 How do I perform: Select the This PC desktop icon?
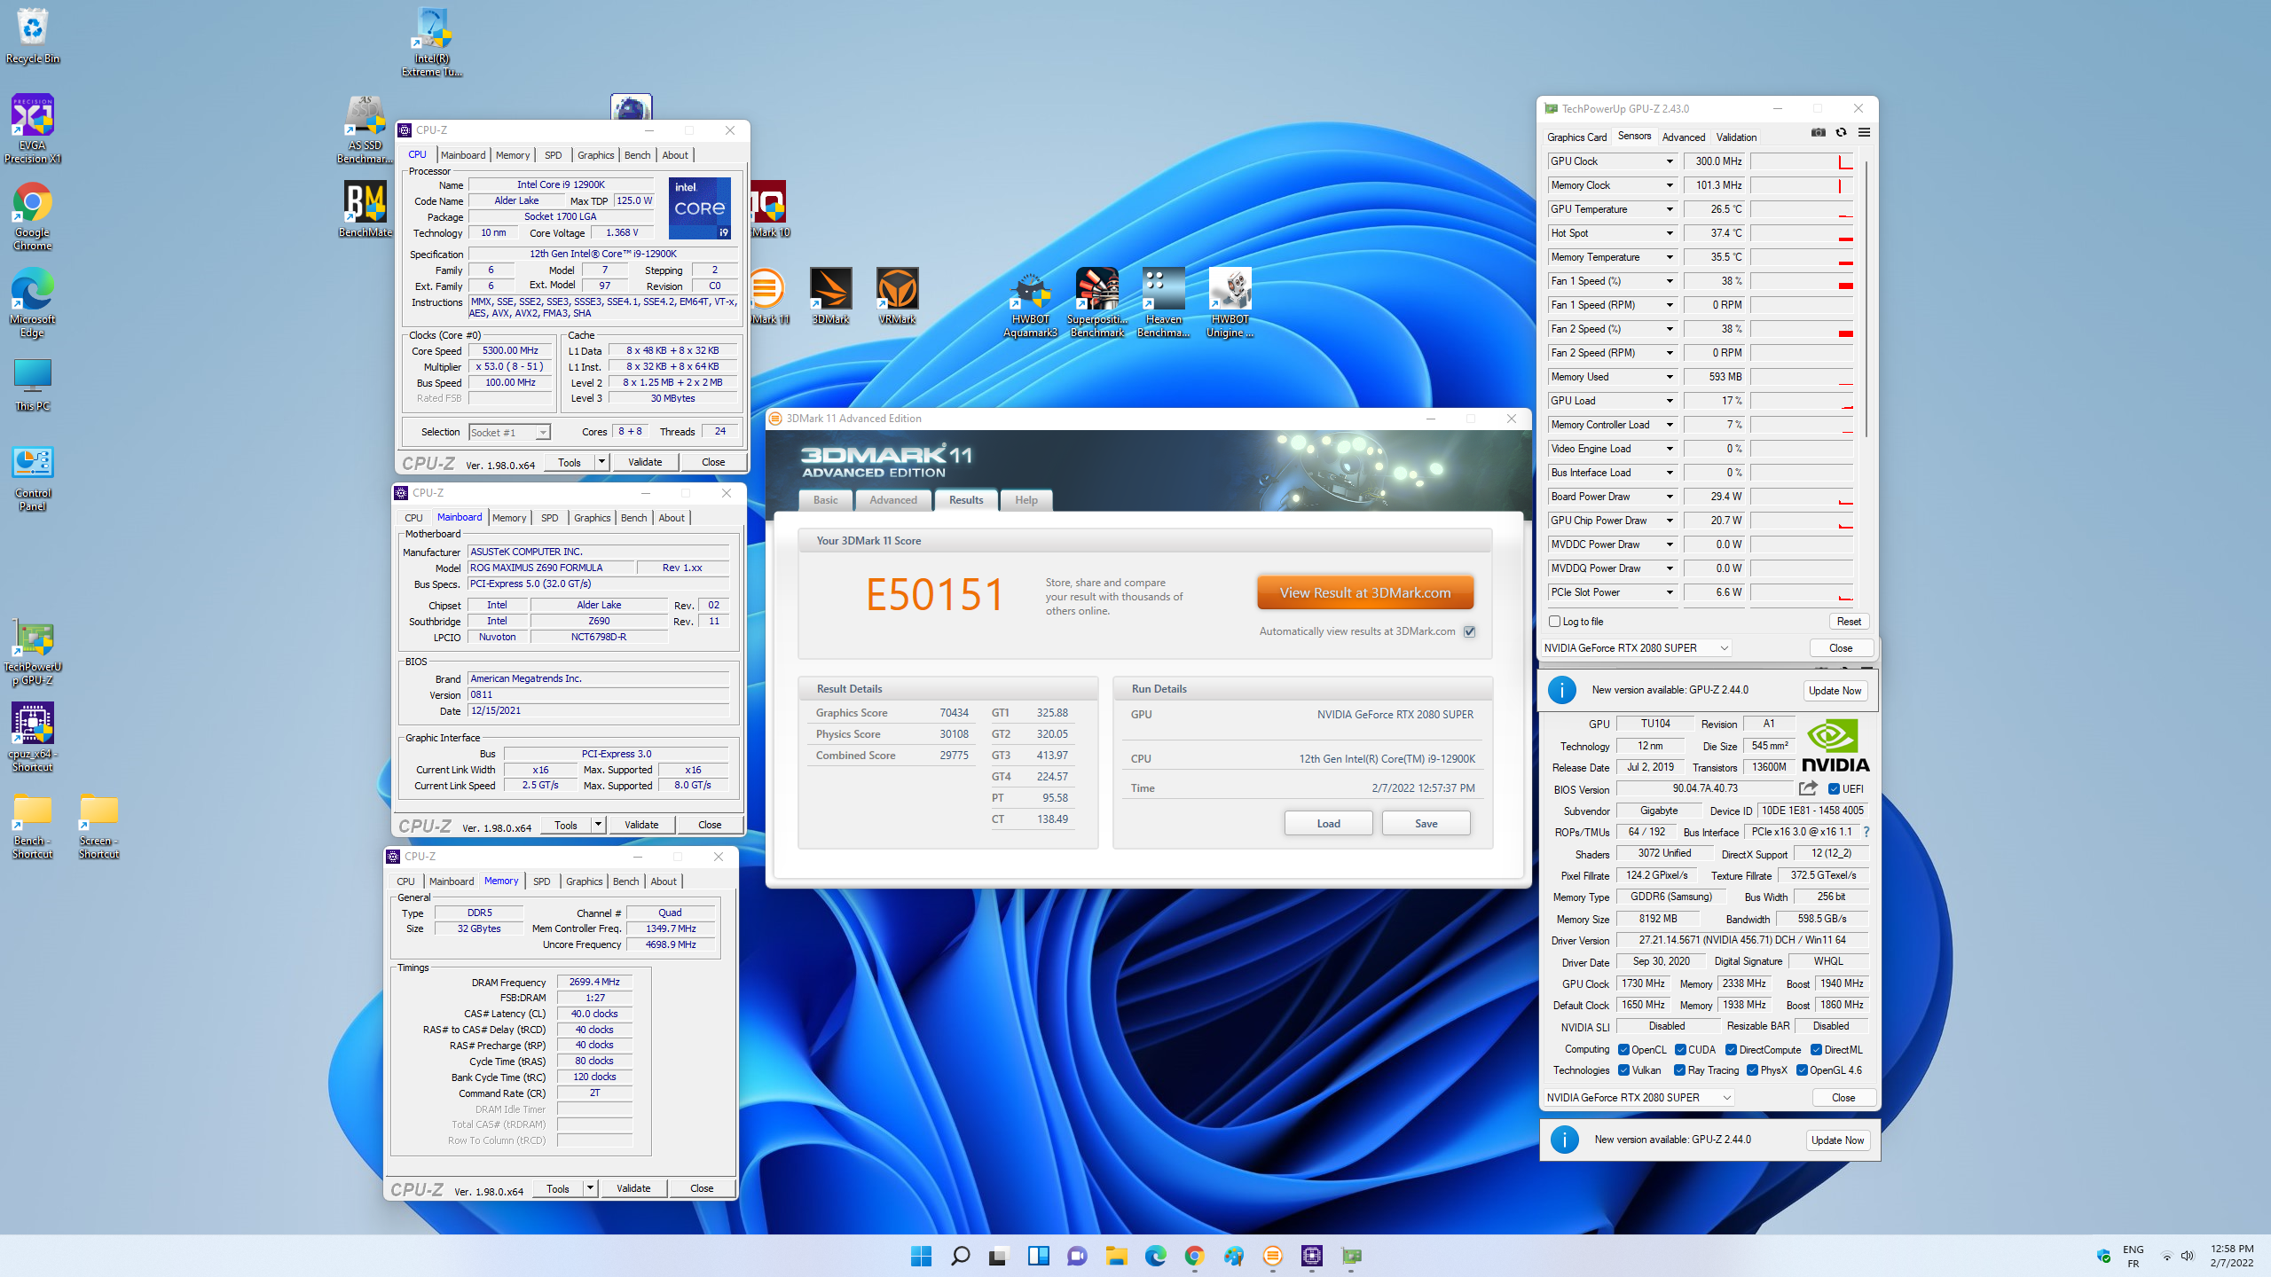pos(33,384)
